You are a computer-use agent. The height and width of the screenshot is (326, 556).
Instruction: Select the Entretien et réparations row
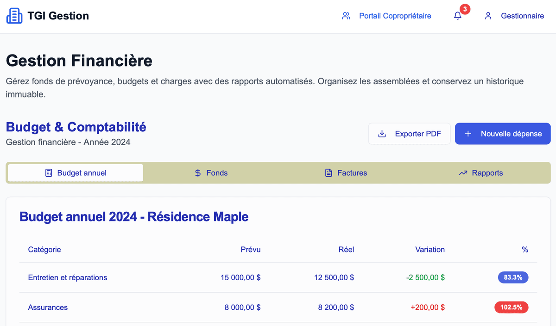click(68, 277)
